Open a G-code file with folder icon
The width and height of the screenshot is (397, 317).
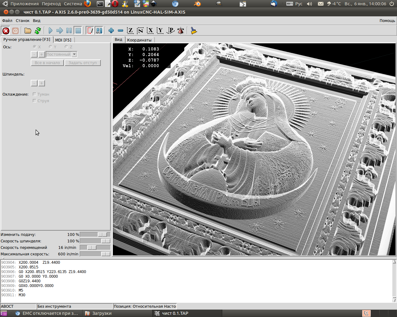pyautogui.click(x=28, y=31)
